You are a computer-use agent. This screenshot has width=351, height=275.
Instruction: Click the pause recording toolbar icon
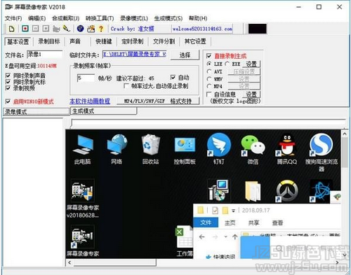point(35,29)
